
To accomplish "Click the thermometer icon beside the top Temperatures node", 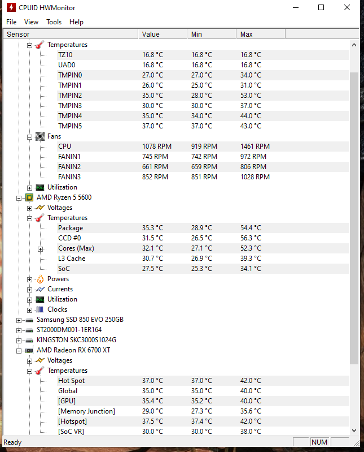I will point(40,45).
